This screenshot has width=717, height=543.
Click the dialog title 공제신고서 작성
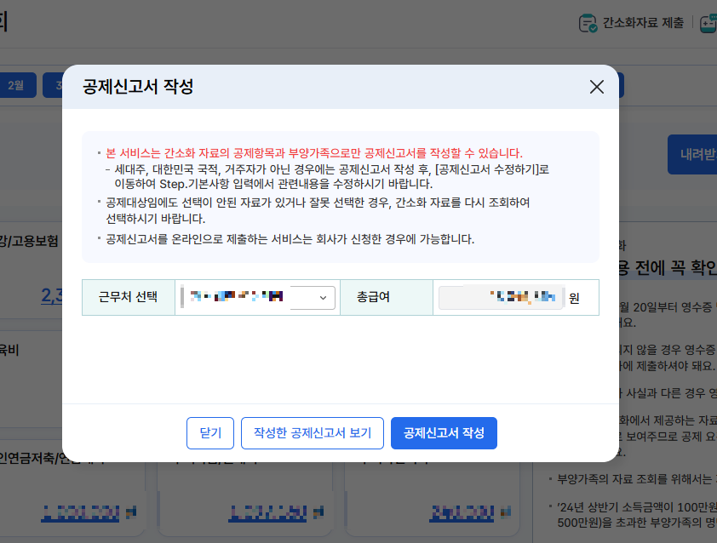138,87
